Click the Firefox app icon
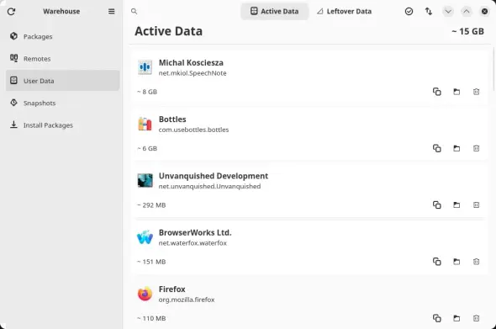This screenshot has width=496, height=329. 145,294
